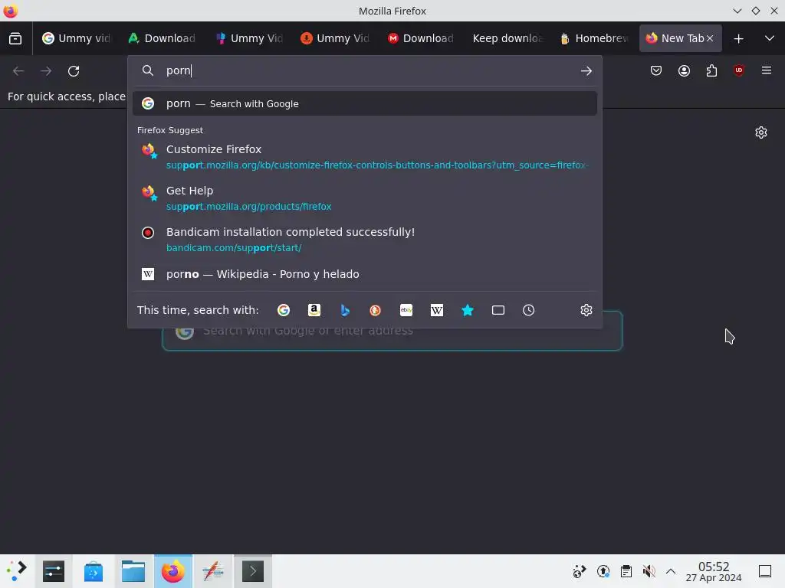Search in history clock icon
This screenshot has height=588, width=785.
tap(529, 310)
